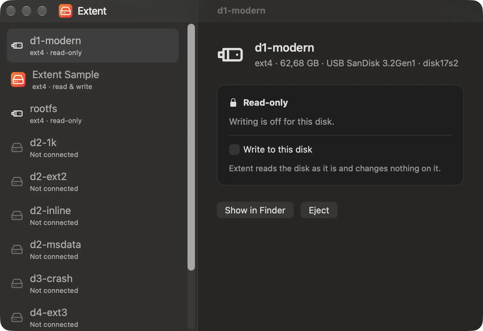Click the sidebar vertical scrollbar
The height and width of the screenshot is (331, 483).
191,147
